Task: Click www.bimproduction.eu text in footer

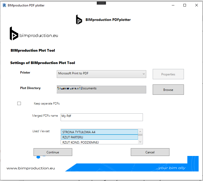Action: click(31, 168)
